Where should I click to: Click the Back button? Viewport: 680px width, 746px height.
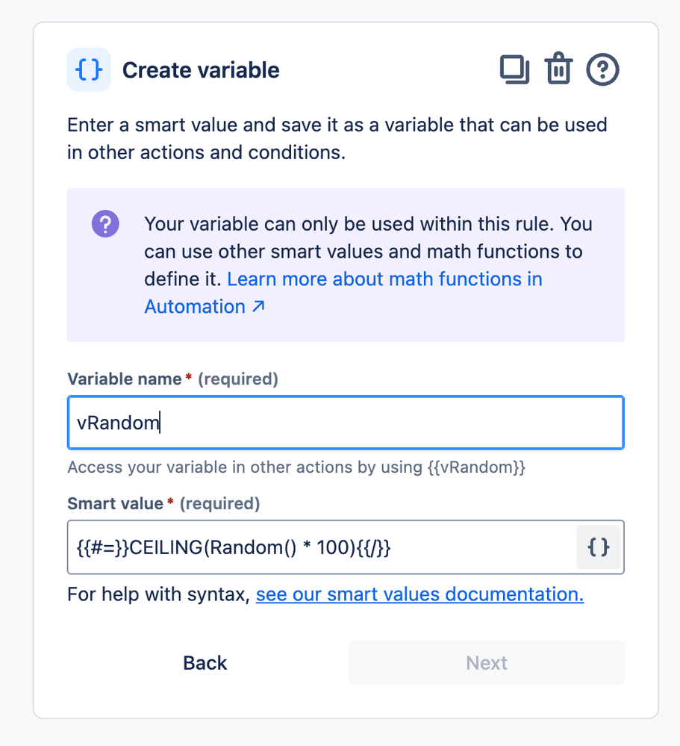tap(205, 662)
